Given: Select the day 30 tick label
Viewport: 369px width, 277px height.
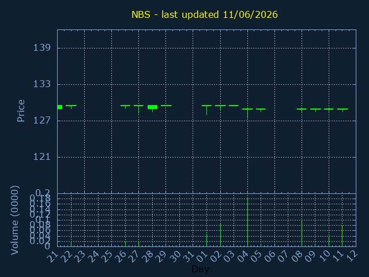Looking at the screenshot, I should 175,256.
